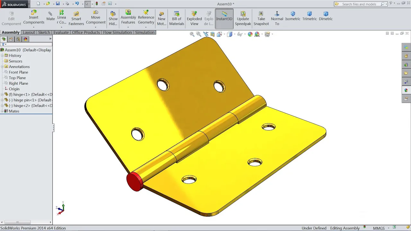Click the Print icon
The height and width of the screenshot is (231, 411).
tap(67, 4)
